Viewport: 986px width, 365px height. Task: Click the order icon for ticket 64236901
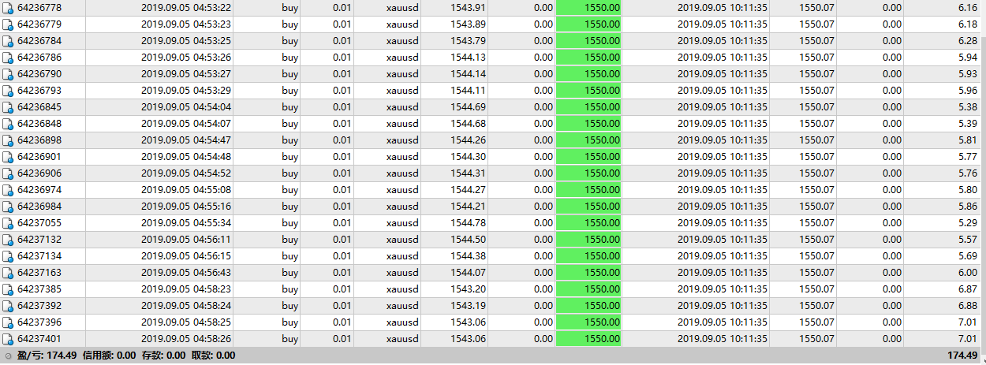point(8,157)
